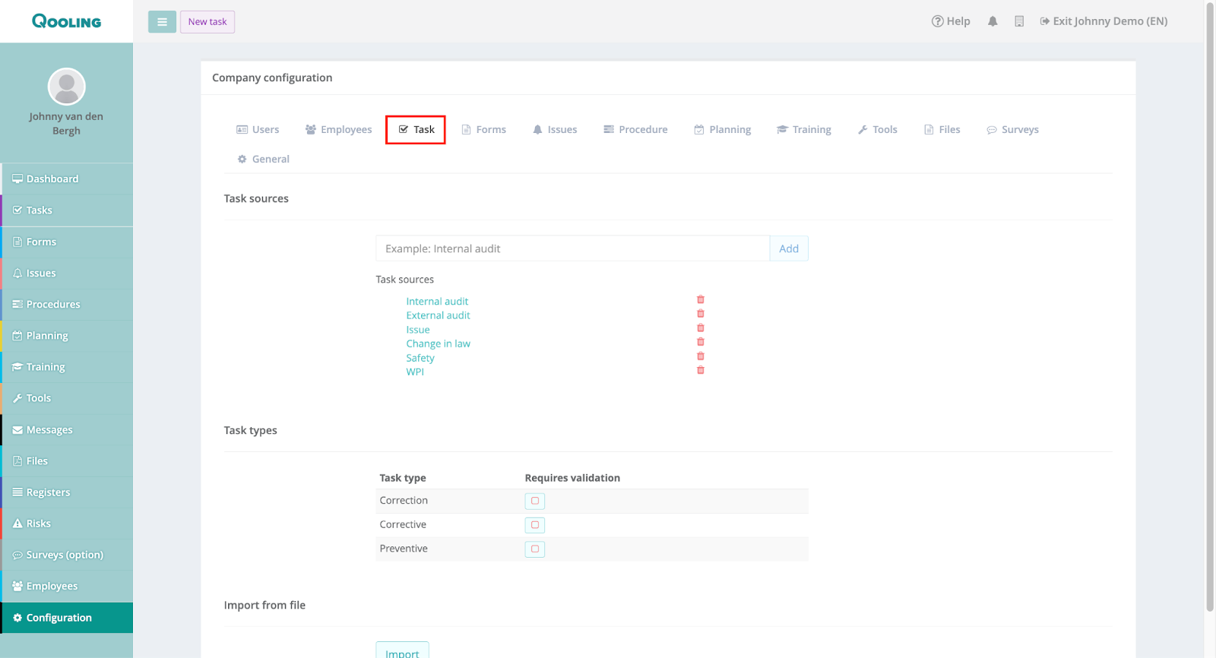This screenshot has height=658, width=1216.
Task: Focus the task source example input field
Action: (x=572, y=248)
